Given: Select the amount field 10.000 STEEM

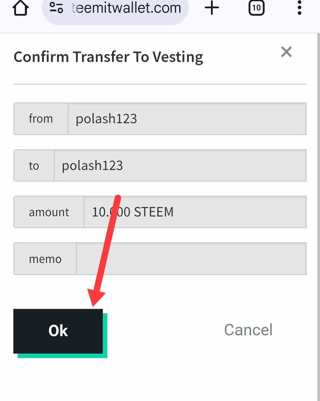Looking at the screenshot, I should coord(195,212).
